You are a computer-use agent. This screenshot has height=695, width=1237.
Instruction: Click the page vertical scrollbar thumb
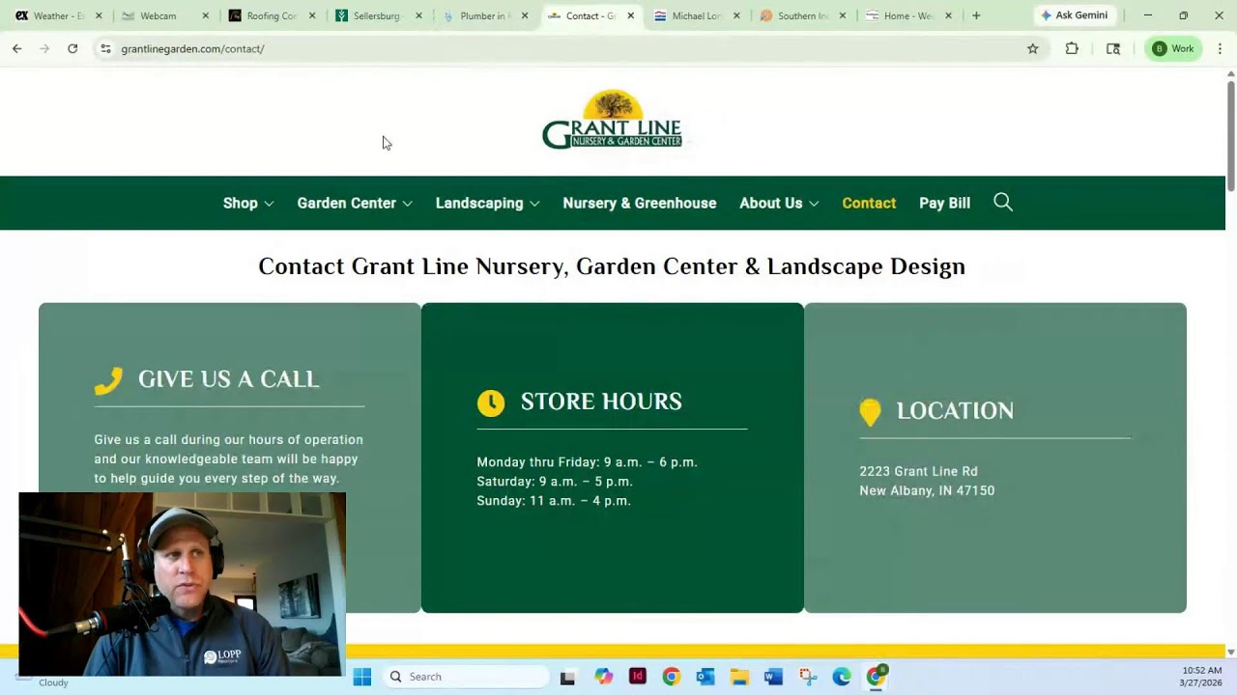1230,135
